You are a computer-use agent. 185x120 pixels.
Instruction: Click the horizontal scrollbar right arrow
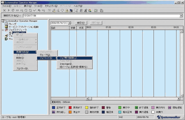pos(179,99)
